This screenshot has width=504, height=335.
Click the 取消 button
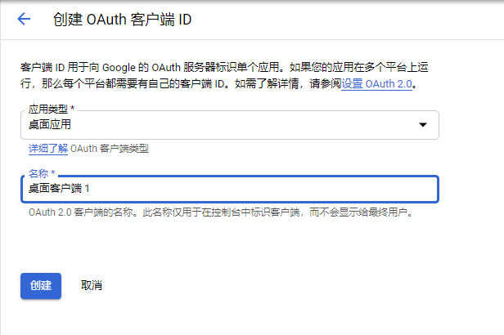tap(92, 285)
